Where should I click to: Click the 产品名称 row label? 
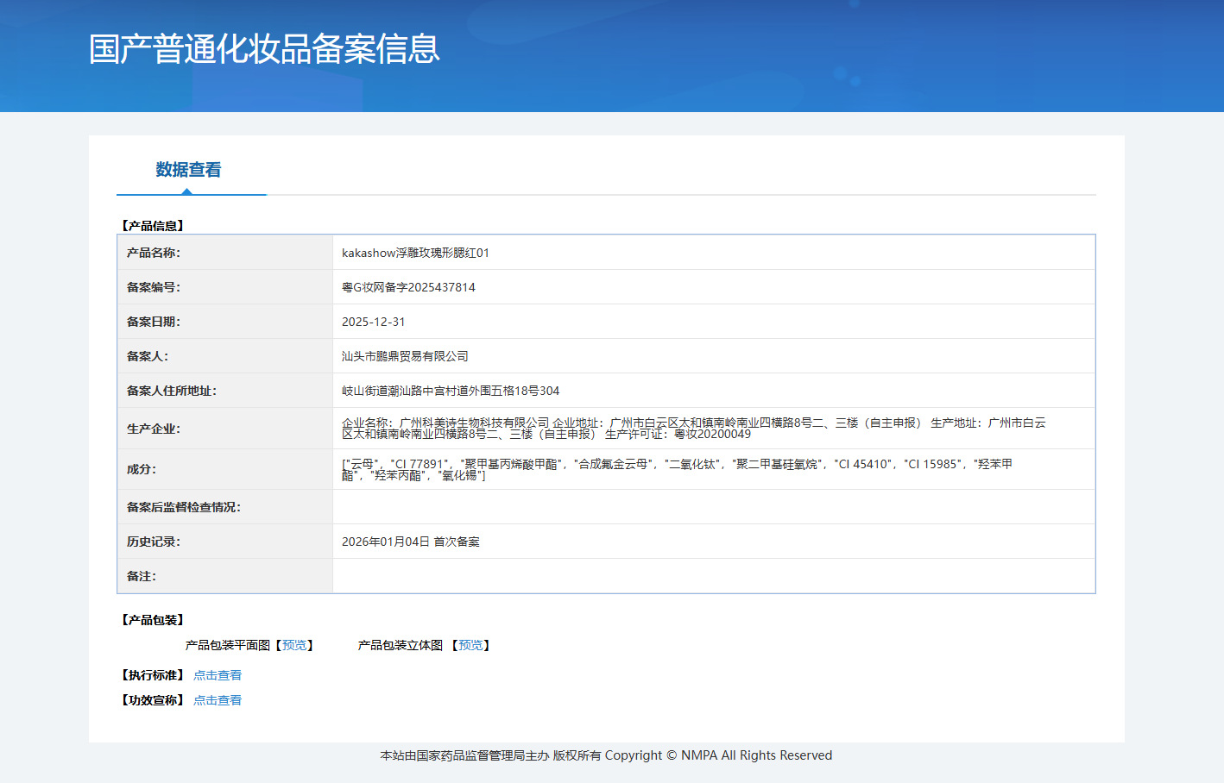pos(154,253)
